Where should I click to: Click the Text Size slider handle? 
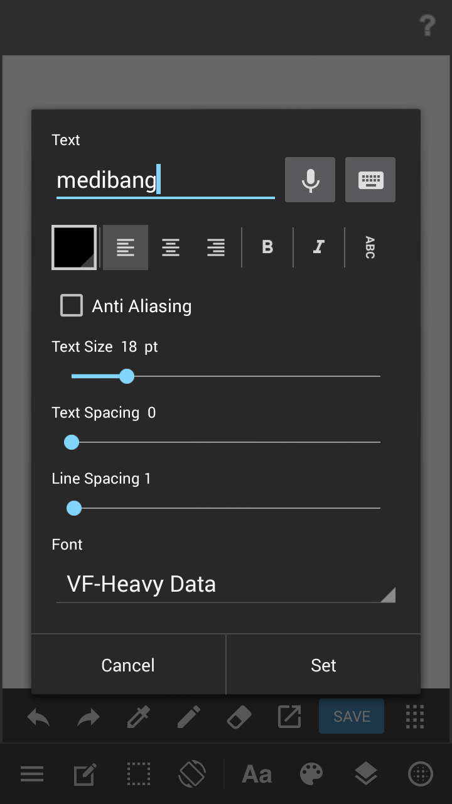tap(127, 376)
